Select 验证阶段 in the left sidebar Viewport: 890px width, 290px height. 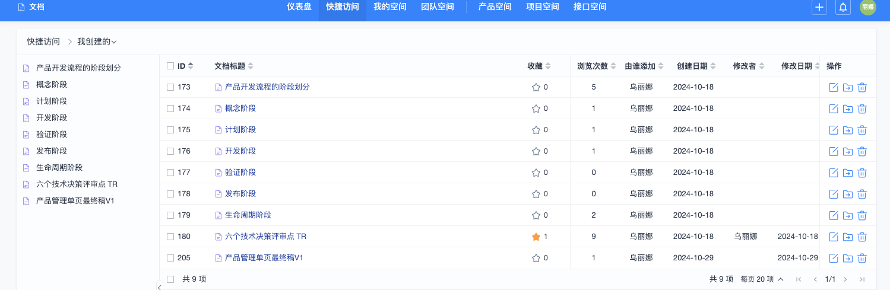click(52, 135)
